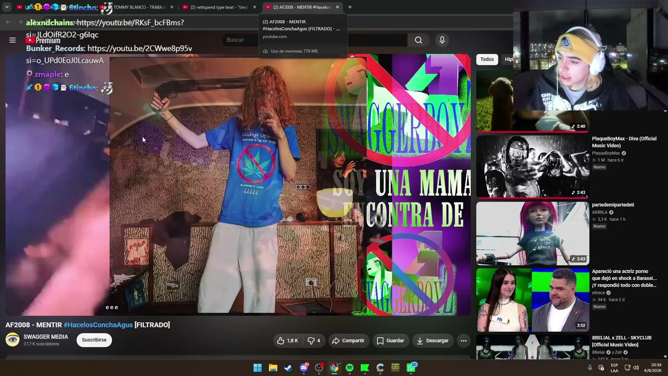Open the partedemipartedeti video title
Screen dimensions: 668x376
point(613,205)
